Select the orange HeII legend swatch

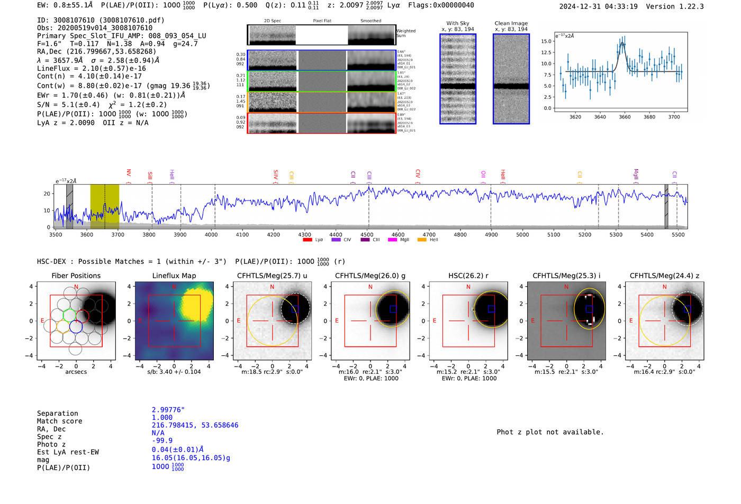click(x=422, y=240)
